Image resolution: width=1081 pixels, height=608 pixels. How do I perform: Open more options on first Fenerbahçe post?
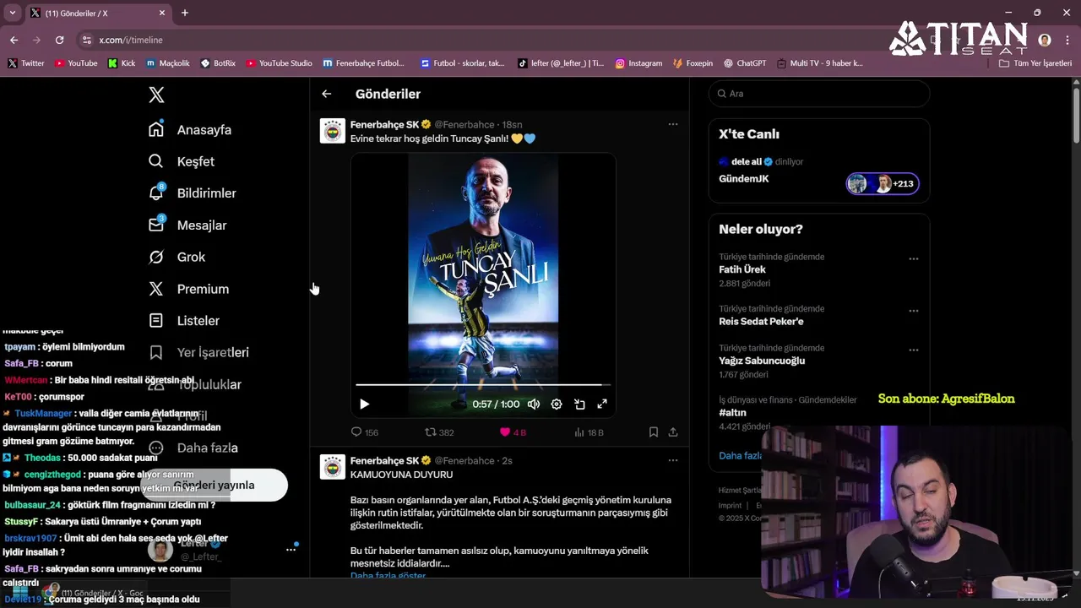[x=673, y=124]
